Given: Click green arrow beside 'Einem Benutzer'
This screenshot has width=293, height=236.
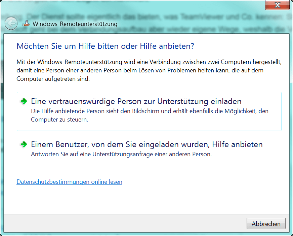Looking at the screenshot, I should click(24, 144).
